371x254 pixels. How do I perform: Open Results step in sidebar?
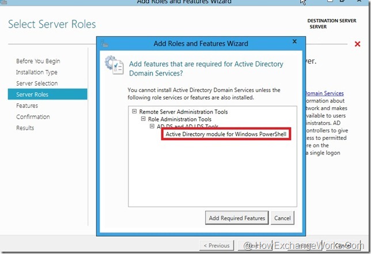(x=25, y=128)
